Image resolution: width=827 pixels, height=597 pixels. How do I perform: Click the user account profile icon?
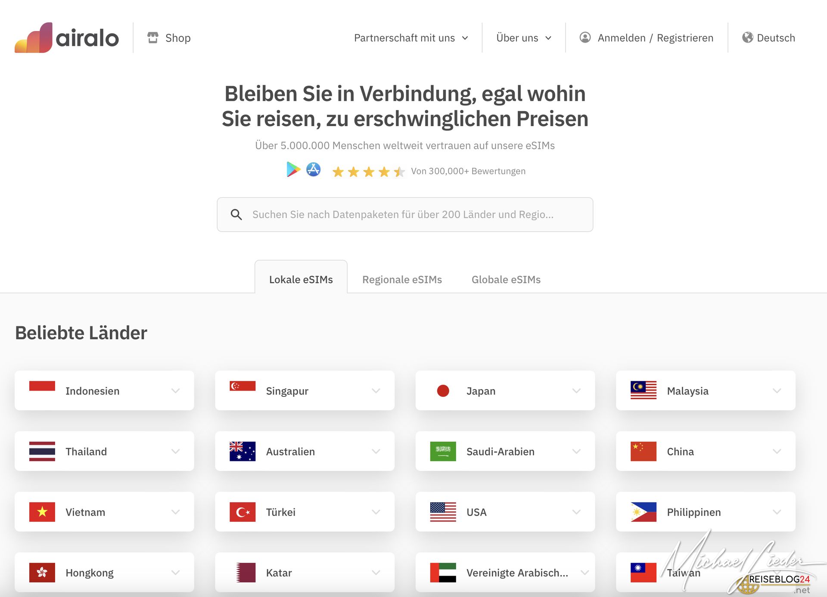click(x=585, y=37)
